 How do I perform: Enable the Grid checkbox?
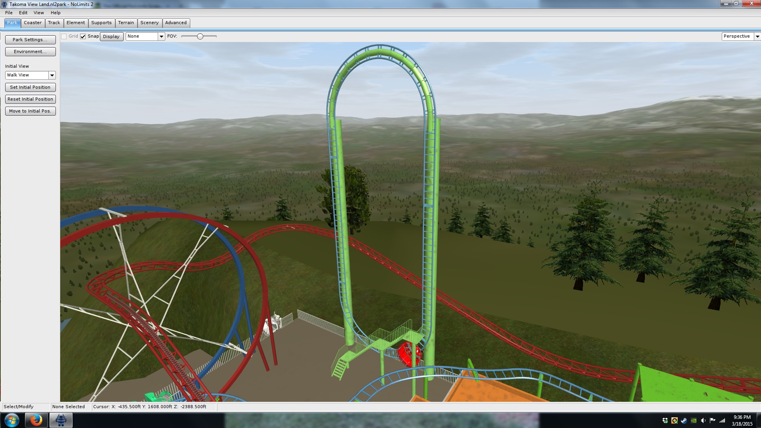point(64,36)
